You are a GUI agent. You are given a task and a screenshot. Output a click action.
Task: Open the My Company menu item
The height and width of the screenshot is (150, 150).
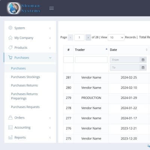point(30,38)
